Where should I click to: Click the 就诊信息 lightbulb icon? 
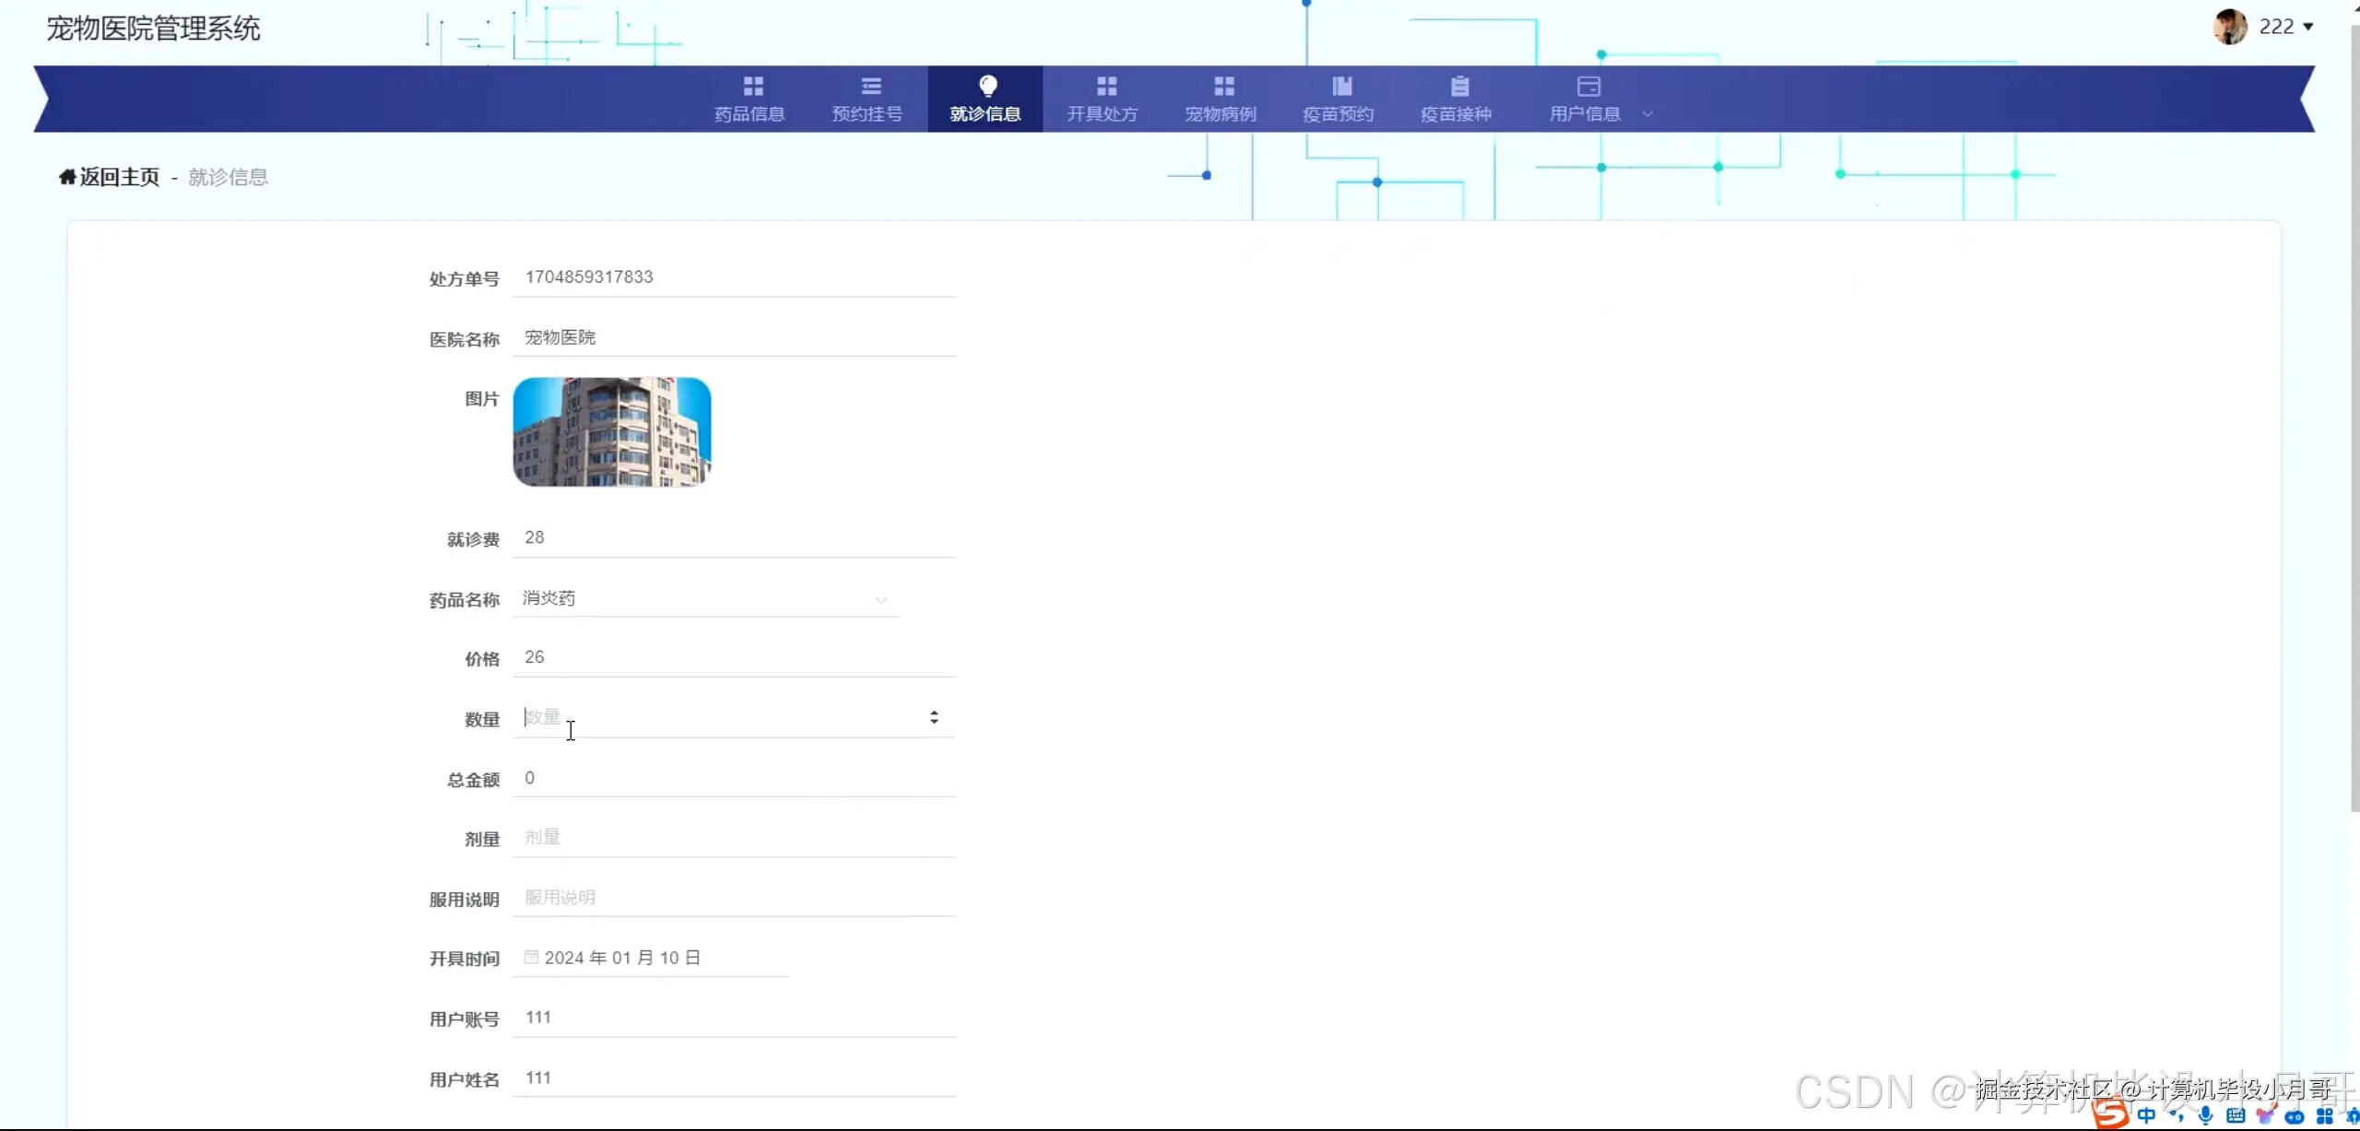[988, 87]
